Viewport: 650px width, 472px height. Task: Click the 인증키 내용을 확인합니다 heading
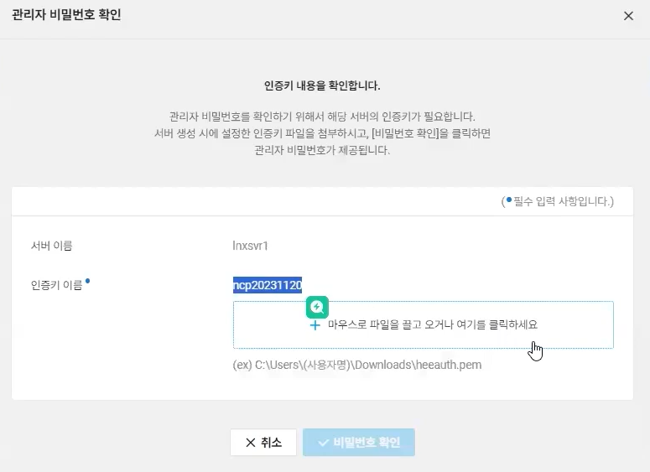click(x=322, y=86)
